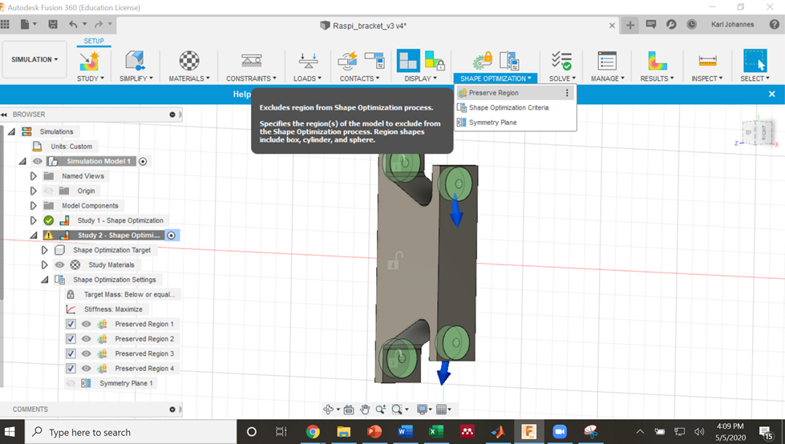Toggle Study Materials visibility eye

[x=59, y=264]
